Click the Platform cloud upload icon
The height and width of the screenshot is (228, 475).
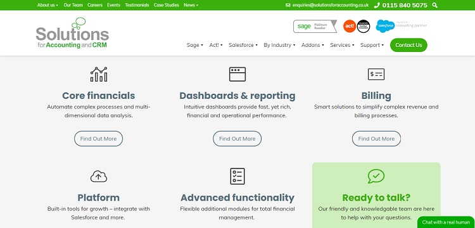pyautogui.click(x=99, y=176)
